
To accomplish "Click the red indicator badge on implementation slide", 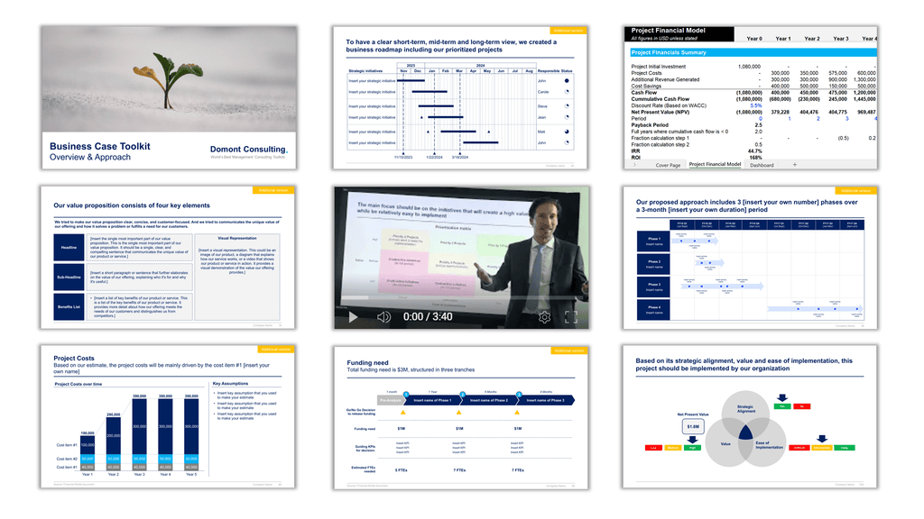I will (801, 406).
